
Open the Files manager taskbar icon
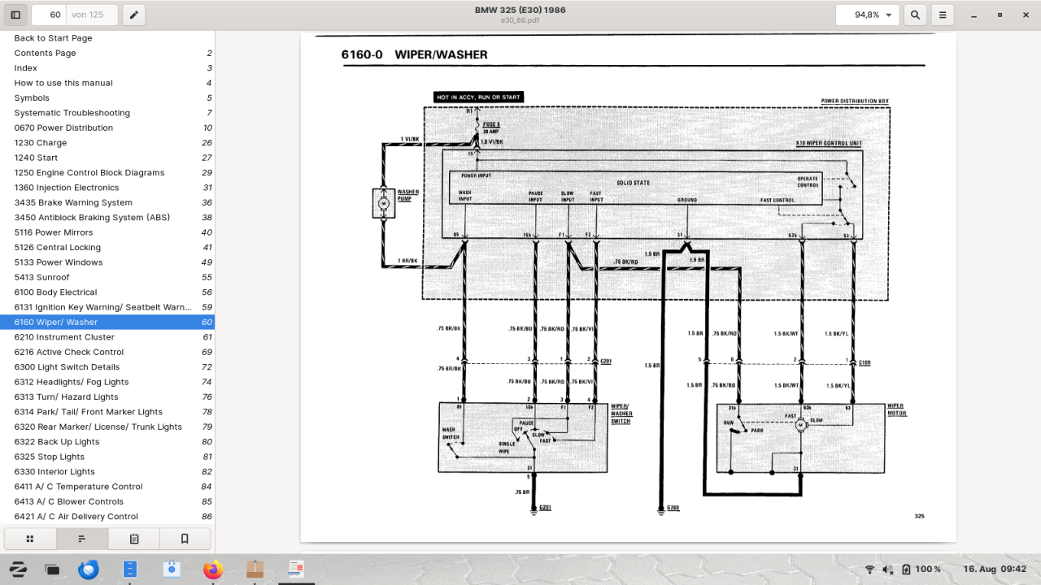tap(130, 570)
